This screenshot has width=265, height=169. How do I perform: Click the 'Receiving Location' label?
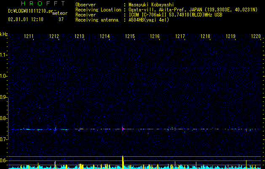coord(98,10)
